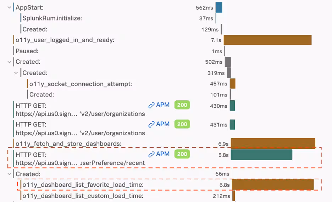
Task: Click the 200 status badge for userPreference/recent
Action: (182, 154)
